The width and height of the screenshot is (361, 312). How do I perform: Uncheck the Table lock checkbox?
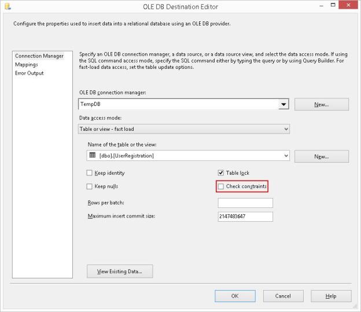pos(220,173)
